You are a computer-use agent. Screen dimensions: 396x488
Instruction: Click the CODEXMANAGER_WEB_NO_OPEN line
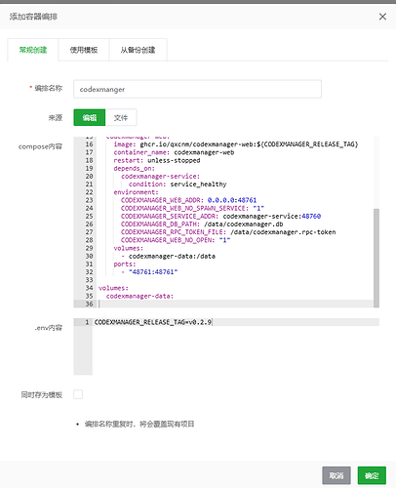point(176,240)
